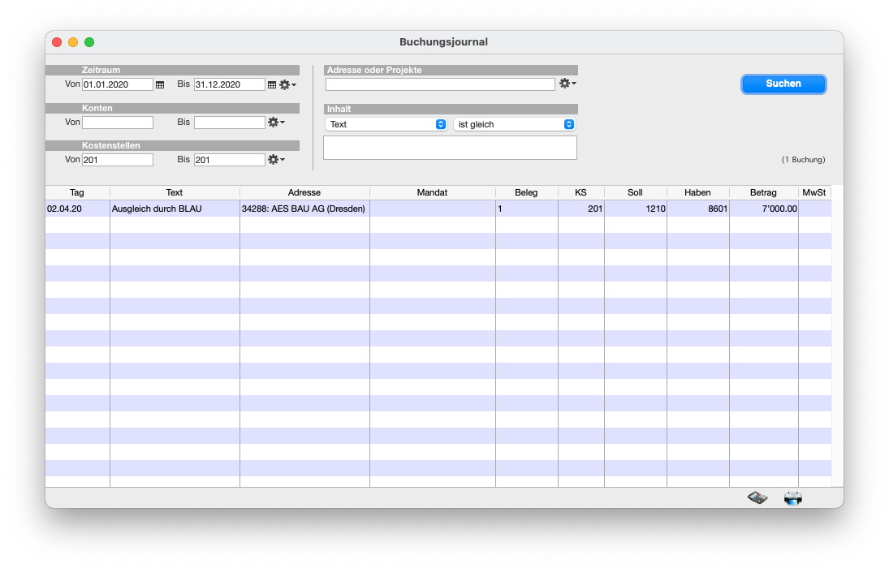The width and height of the screenshot is (889, 568).
Task: Sort by the Beleg column header
Action: tap(527, 193)
